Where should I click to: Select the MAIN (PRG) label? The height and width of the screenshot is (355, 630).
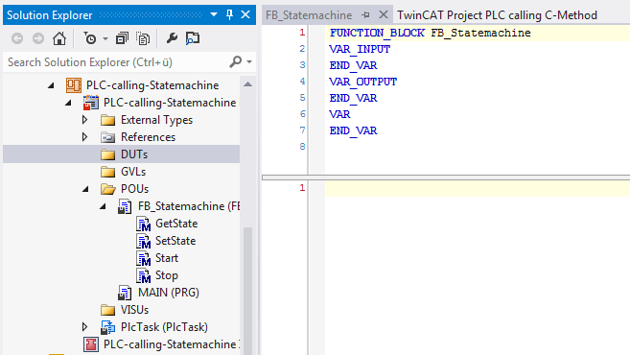(x=169, y=293)
